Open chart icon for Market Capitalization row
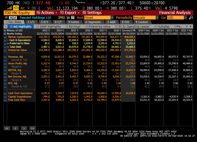197x142 pixels. (x=5, y=37)
